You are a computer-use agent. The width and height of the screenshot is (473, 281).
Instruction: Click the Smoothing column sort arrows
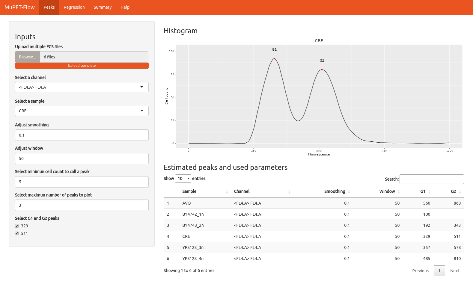pyautogui.click(x=349, y=192)
